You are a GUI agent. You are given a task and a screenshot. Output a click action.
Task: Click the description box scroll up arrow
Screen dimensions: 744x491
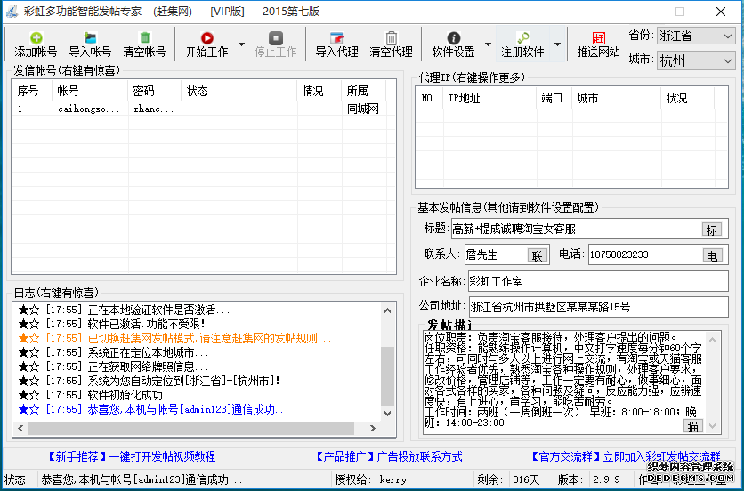click(x=712, y=340)
